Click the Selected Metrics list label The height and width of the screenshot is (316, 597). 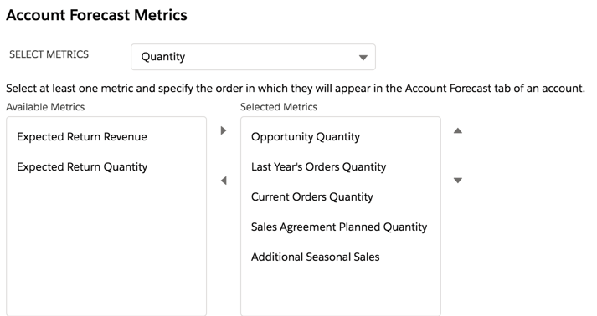click(x=279, y=107)
